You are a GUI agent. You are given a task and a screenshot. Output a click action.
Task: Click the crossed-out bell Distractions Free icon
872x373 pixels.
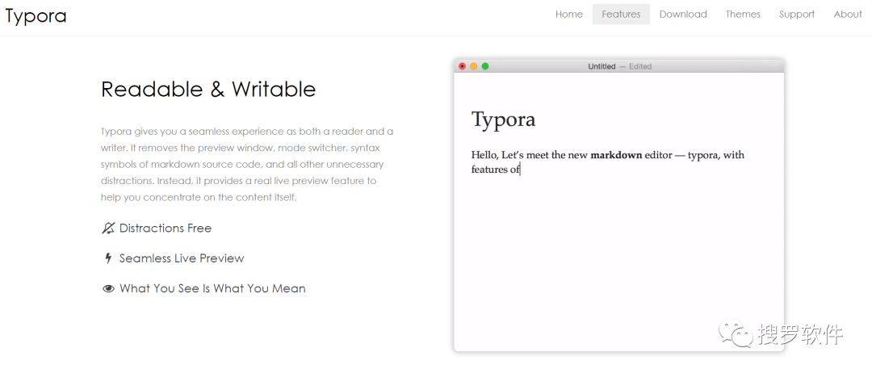click(x=108, y=228)
